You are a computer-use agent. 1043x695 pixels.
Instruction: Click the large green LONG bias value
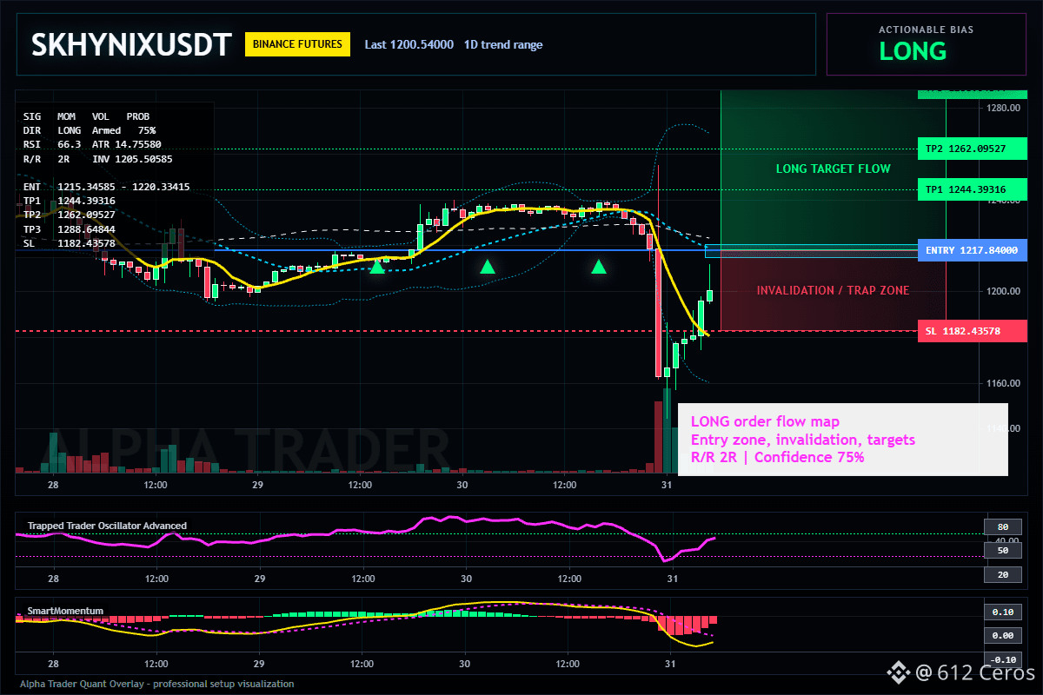point(913,51)
